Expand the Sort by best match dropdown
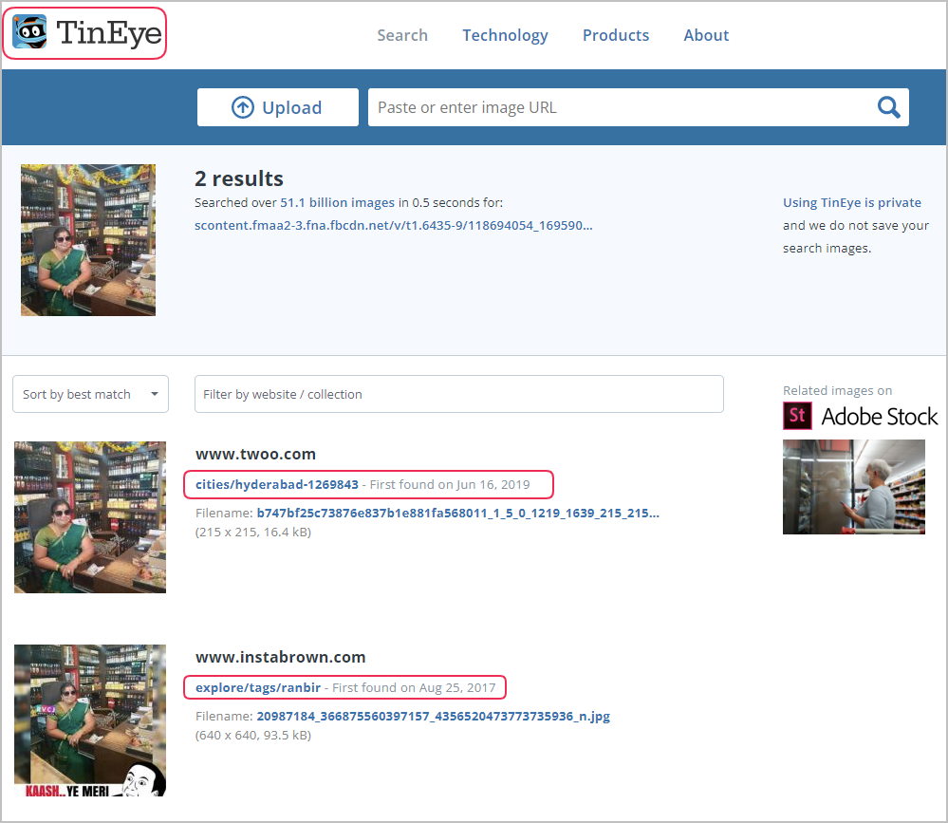948x823 pixels. point(91,394)
